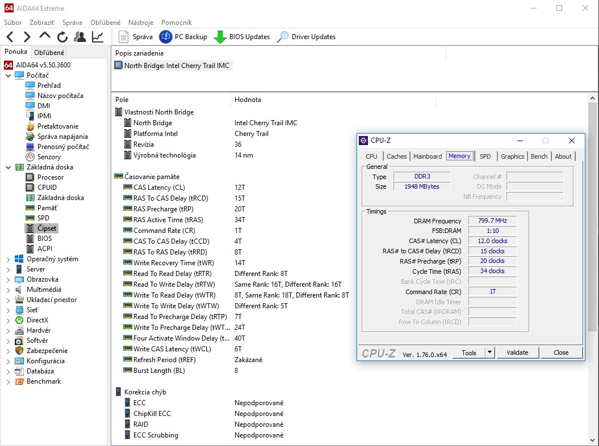Open the DMI tree entry
Image resolution: width=599 pixels, height=446 pixels.
coord(44,106)
